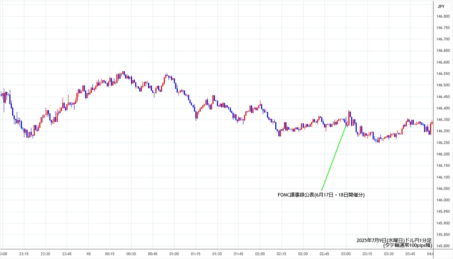Click the 03:00 time axis label
The width and height of the screenshot is (453, 259).
pyautogui.click(x=346, y=254)
